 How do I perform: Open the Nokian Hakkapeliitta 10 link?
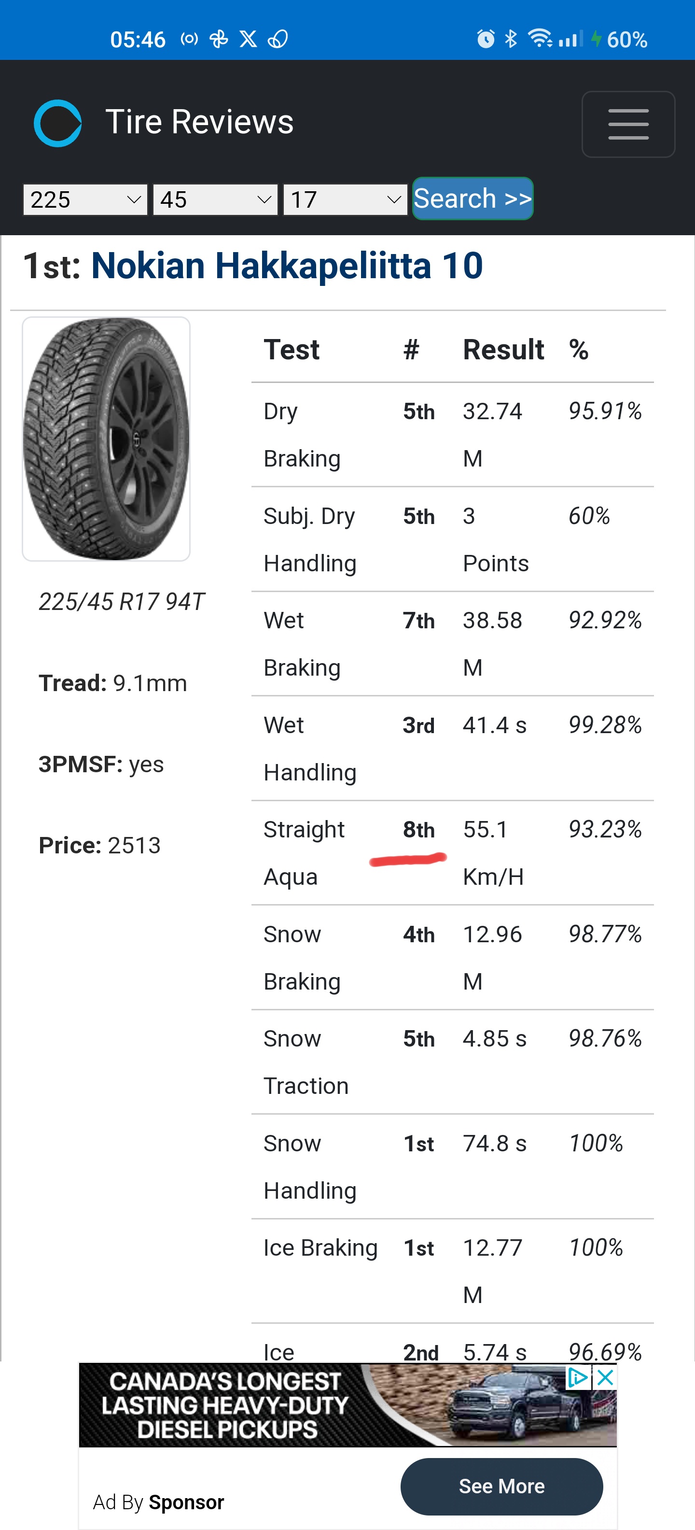tap(287, 266)
